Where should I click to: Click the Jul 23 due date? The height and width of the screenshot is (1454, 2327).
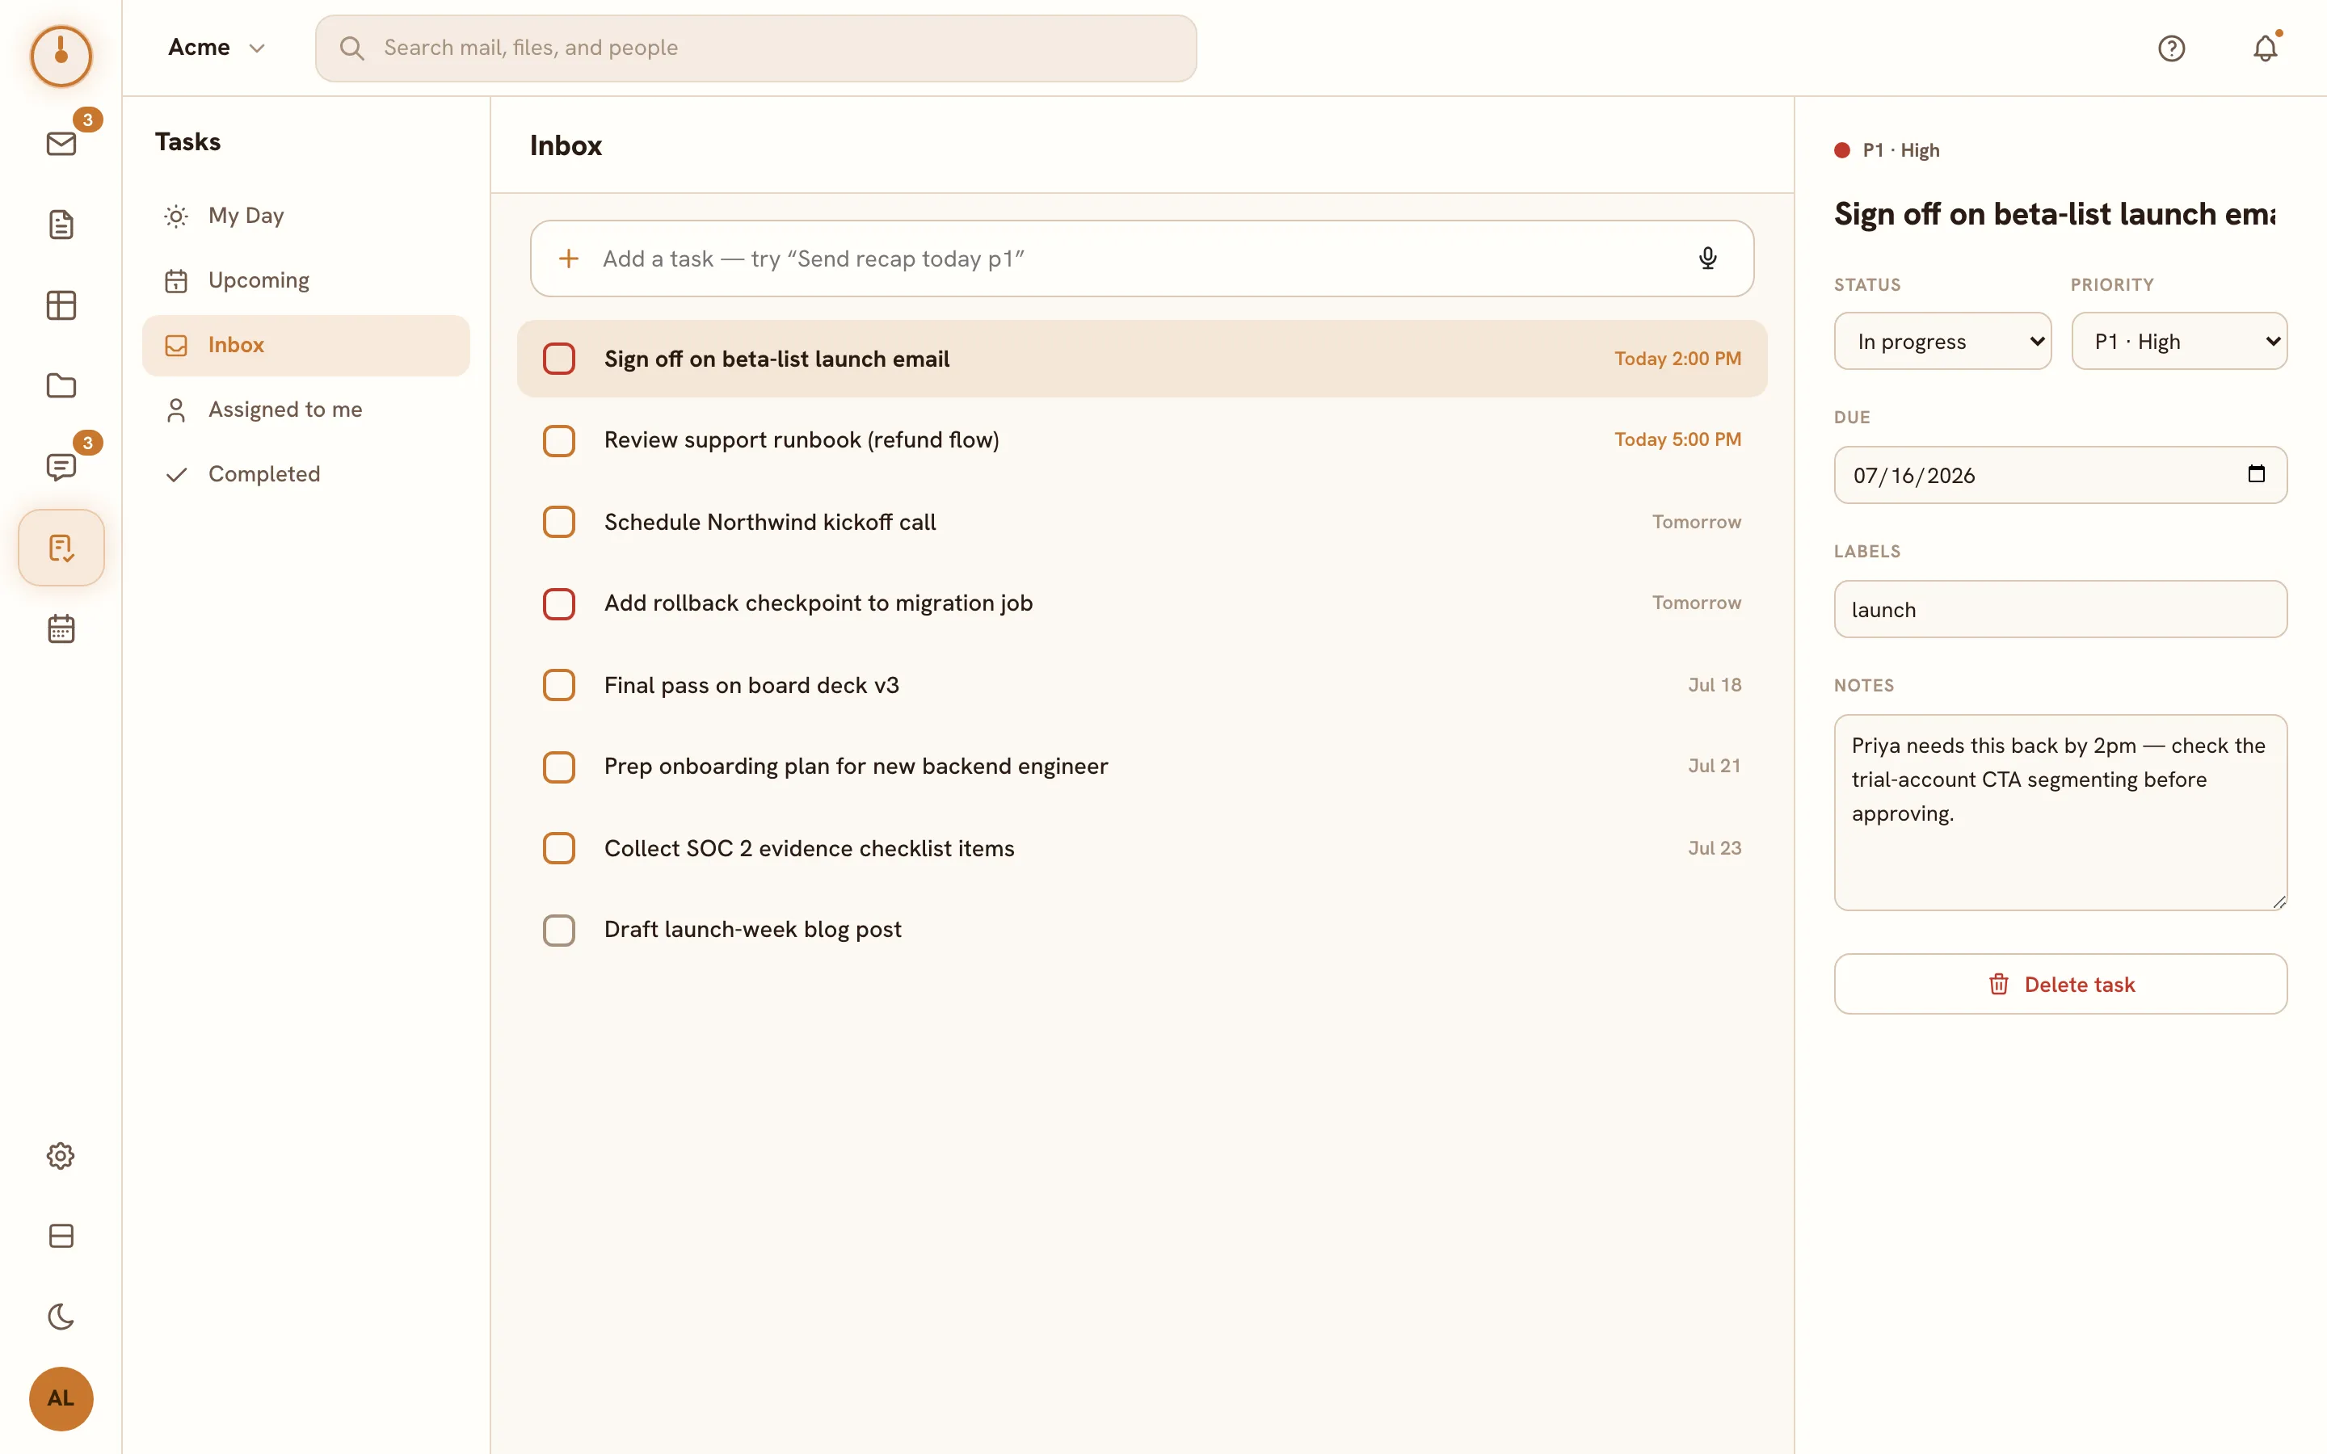pyautogui.click(x=1715, y=848)
